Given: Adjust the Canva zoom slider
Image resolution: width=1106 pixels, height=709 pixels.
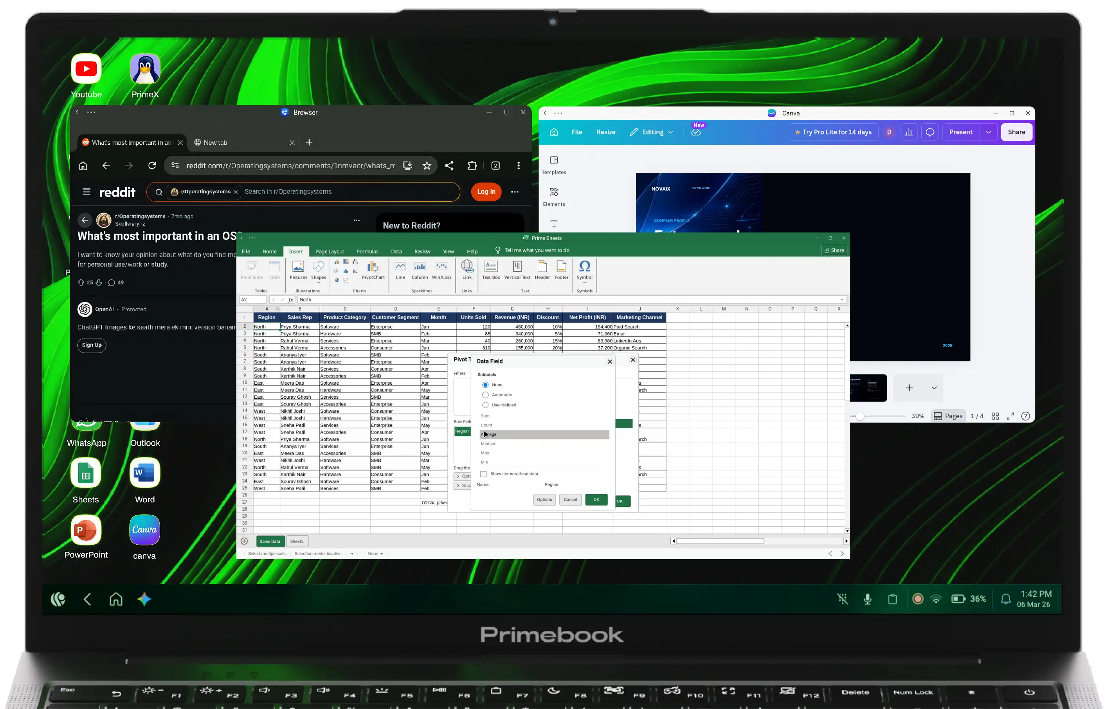Looking at the screenshot, I should coord(860,416).
